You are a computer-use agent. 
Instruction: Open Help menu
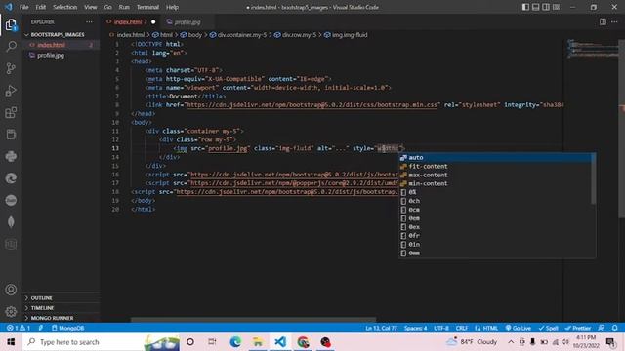[x=172, y=7]
